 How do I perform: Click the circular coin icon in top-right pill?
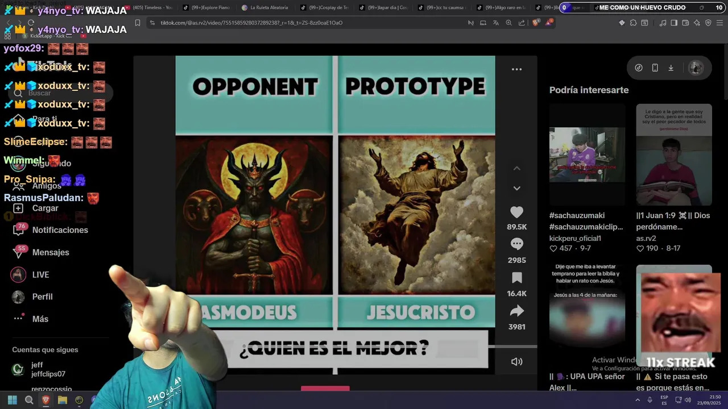pos(639,68)
